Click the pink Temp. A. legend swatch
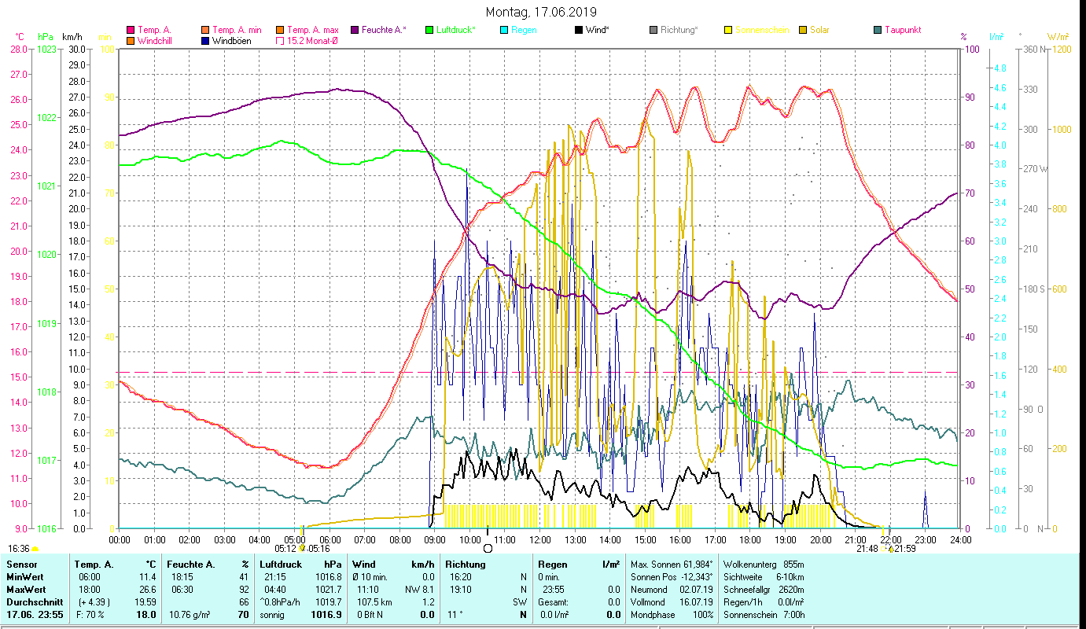This screenshot has width=1086, height=629. tap(131, 31)
